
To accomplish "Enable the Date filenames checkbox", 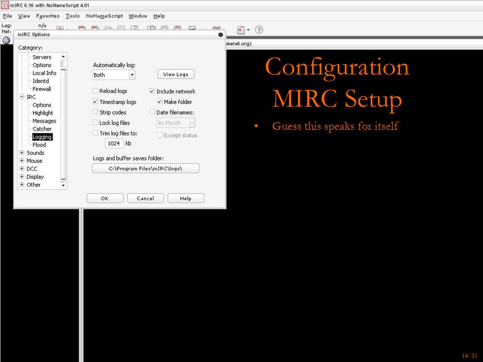I will click(152, 112).
